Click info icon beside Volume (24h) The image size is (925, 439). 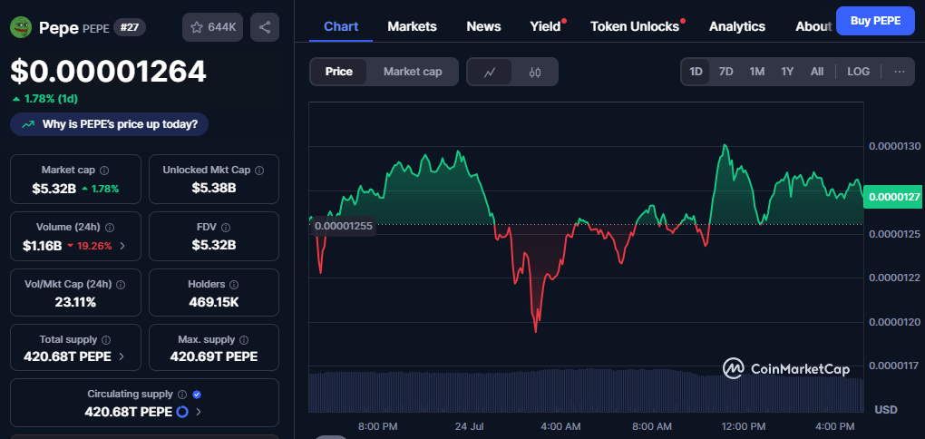[x=110, y=227]
